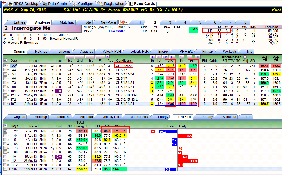This screenshot has height=175, width=282.
Task: Click the SP pace filter button
Action: (x=181, y=57)
